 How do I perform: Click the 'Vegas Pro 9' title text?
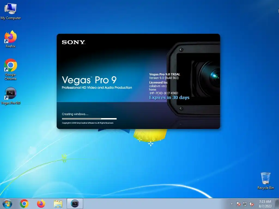[89, 80]
